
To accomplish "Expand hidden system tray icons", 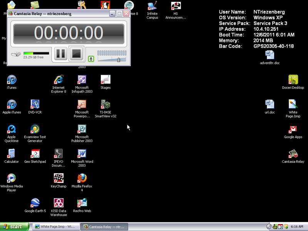I will coord(269,227).
